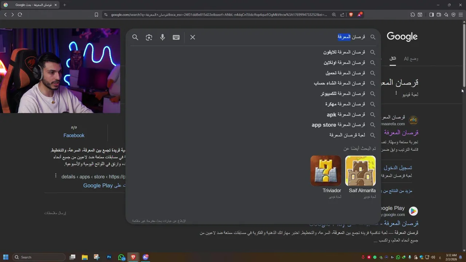466x262 pixels.
Task: Select suggestion لعبة قرصان المعرفة
Action: point(253,135)
